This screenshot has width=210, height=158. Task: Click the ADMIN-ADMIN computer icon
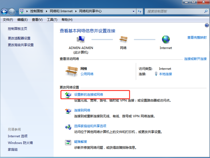(80, 39)
